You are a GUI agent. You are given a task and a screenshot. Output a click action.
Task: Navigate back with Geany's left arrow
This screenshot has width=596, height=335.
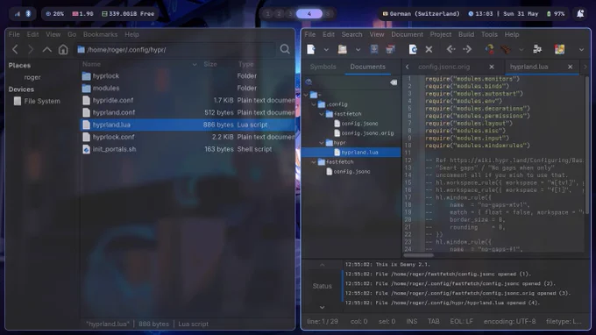[451, 49]
